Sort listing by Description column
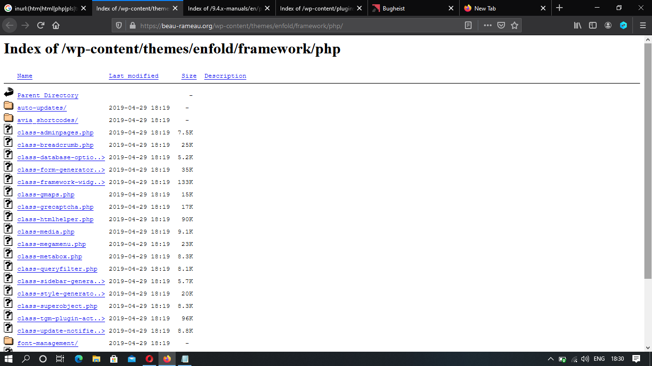This screenshot has width=652, height=366. pos(225,76)
